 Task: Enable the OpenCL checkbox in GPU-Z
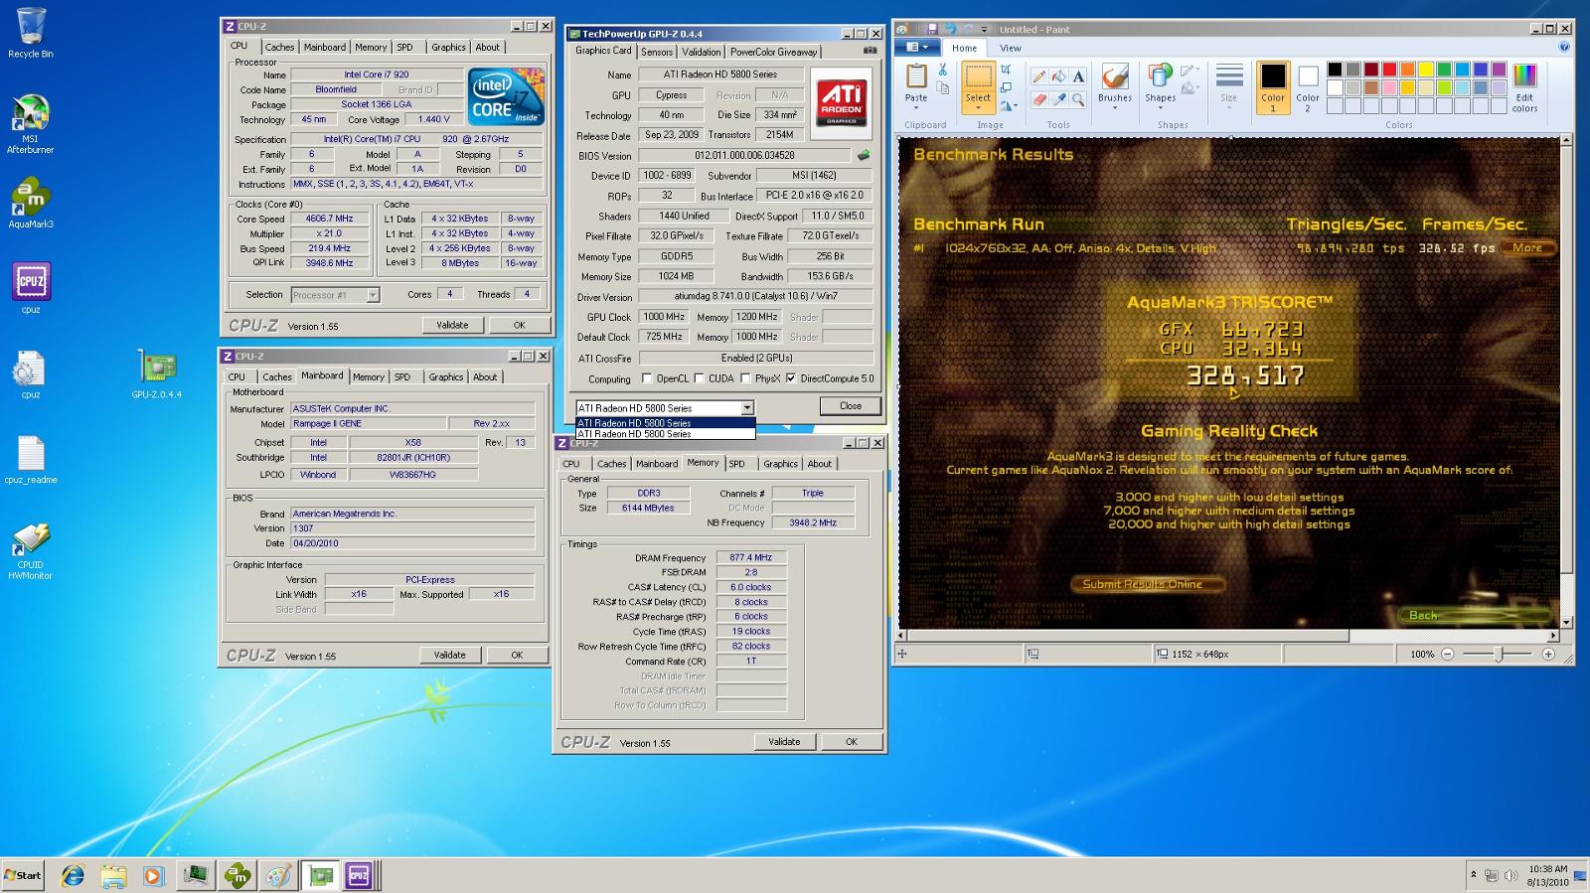tap(648, 378)
